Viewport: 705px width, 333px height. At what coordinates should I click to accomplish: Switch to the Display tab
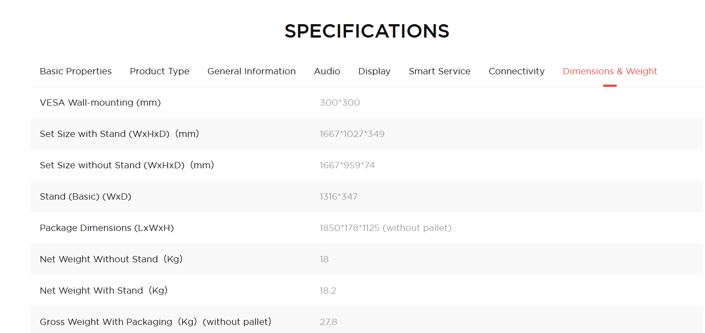pos(374,71)
